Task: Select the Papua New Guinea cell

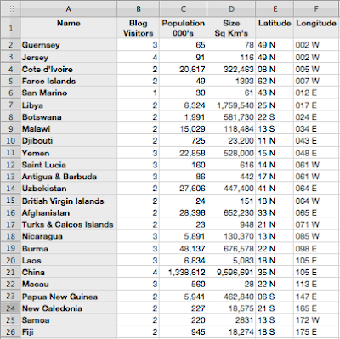Action: [69, 297]
